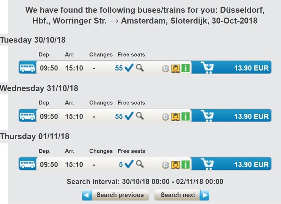This screenshot has height=204, width=281.
Task: Click the person icon on Wednesday's trip
Action: point(175,117)
